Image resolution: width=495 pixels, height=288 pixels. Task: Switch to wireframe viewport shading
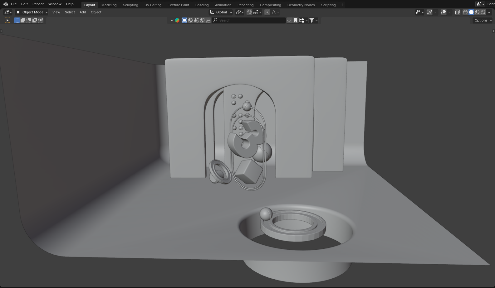(465, 12)
